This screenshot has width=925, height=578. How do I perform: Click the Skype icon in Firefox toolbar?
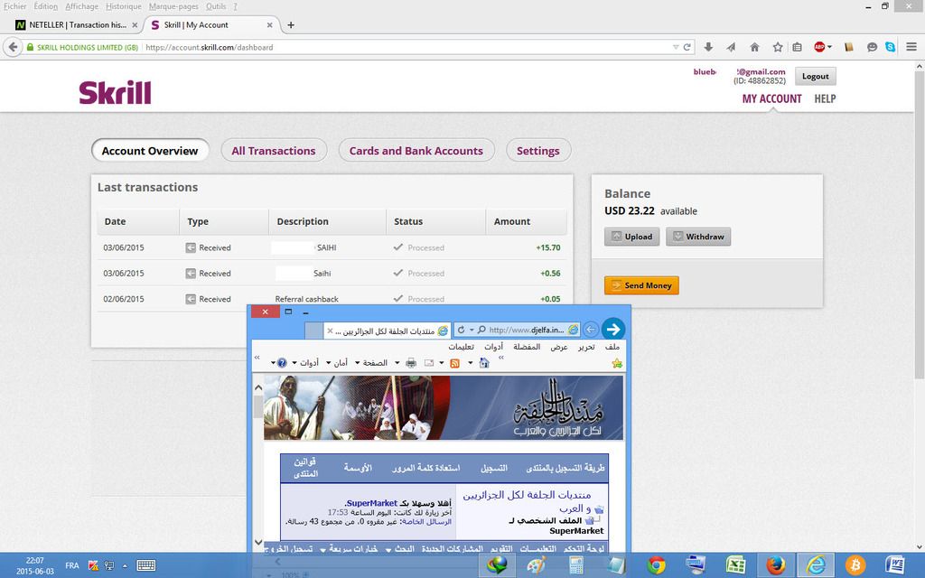coord(890,47)
